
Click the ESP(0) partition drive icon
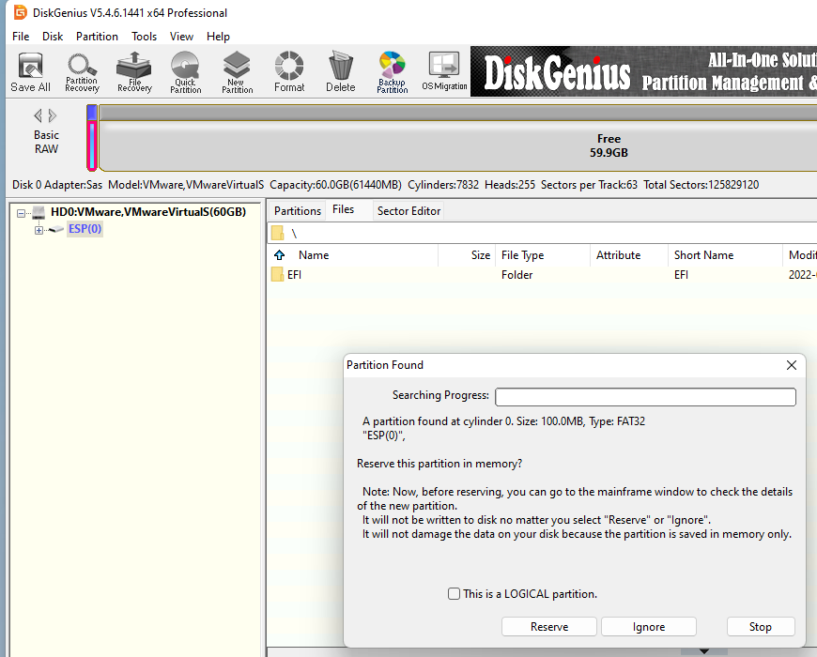pos(55,229)
